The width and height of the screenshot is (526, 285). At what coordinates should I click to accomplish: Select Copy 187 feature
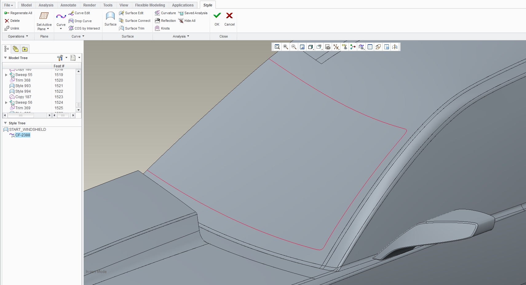point(23,97)
